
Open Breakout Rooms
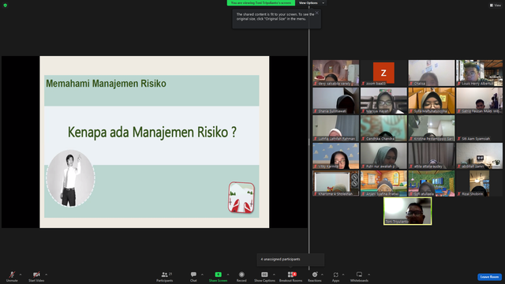290,276
